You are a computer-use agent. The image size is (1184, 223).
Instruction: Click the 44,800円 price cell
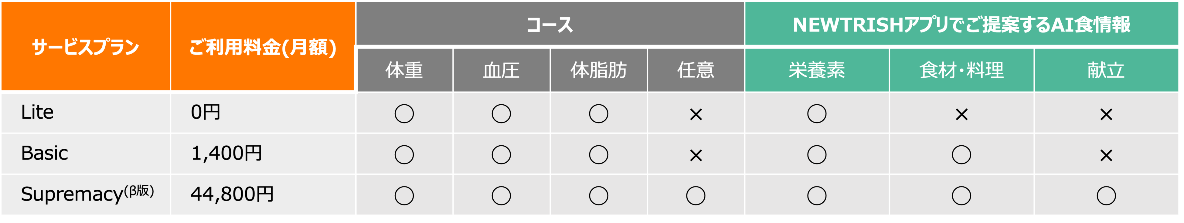tap(232, 194)
